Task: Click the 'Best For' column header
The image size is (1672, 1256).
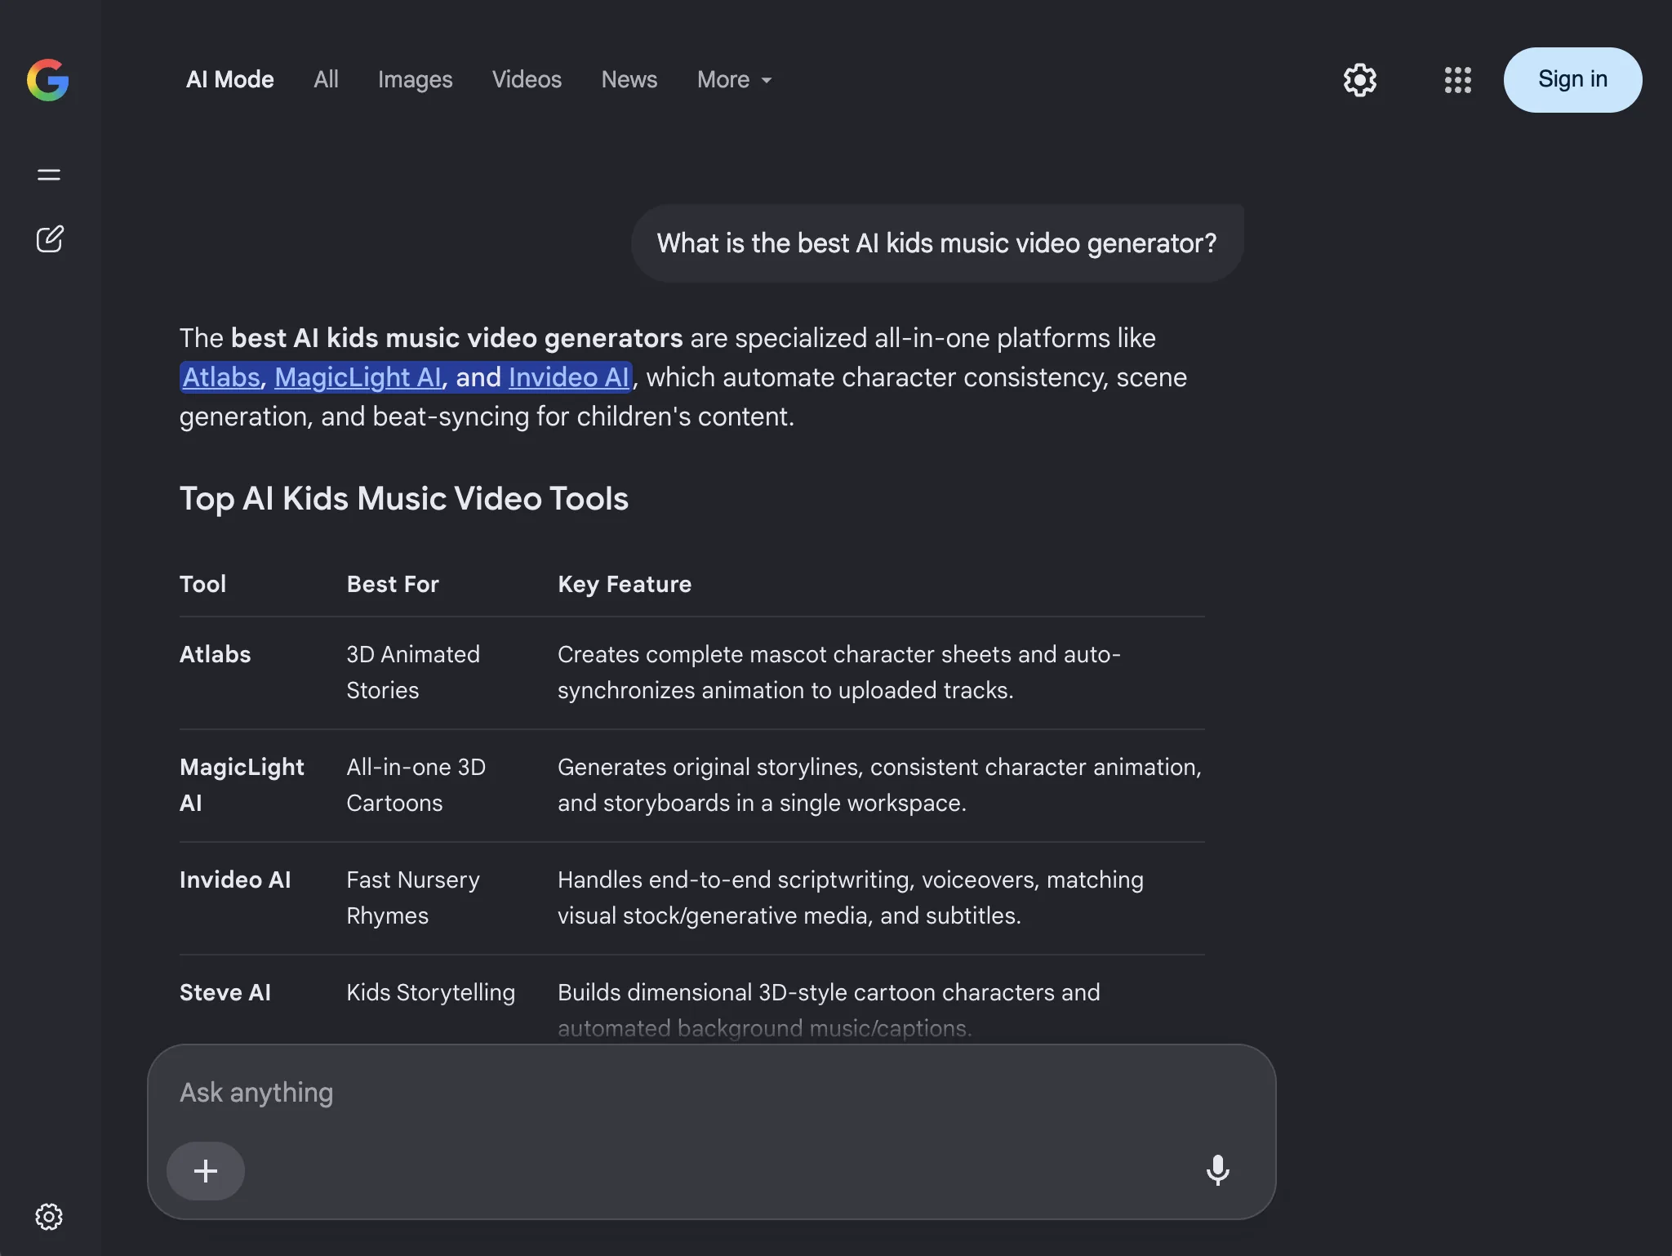Action: (393, 585)
